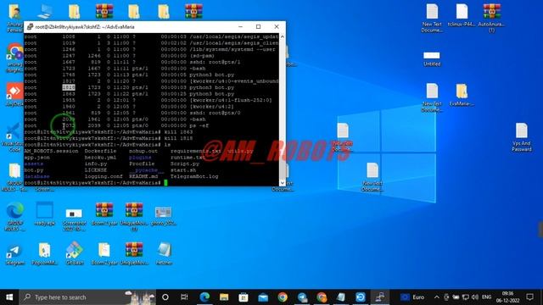Viewport: 543px width, 305px height.
Task: Select the AnyDesk desktop shortcut
Action: click(x=14, y=94)
